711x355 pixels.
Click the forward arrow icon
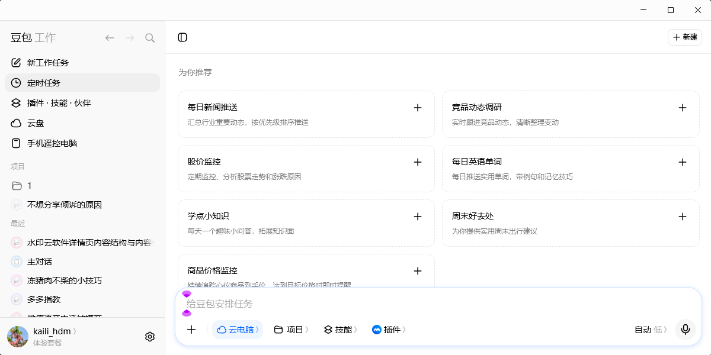130,38
